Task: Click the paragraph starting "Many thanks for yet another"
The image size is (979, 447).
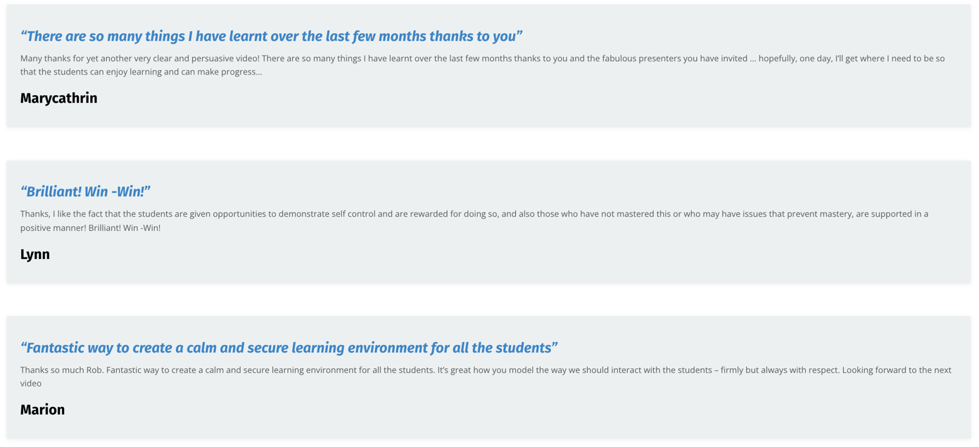Action: (x=482, y=65)
